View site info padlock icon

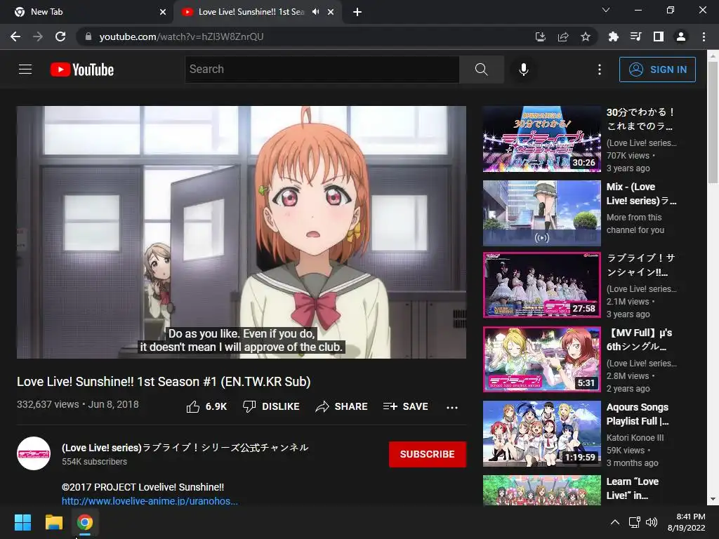point(88,36)
